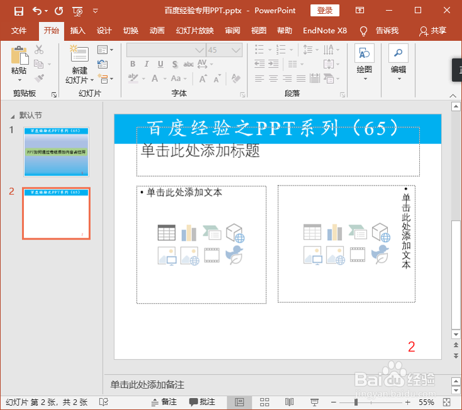Click the numbered list icon
Viewport: 462px width, 410px height.
coord(281,50)
